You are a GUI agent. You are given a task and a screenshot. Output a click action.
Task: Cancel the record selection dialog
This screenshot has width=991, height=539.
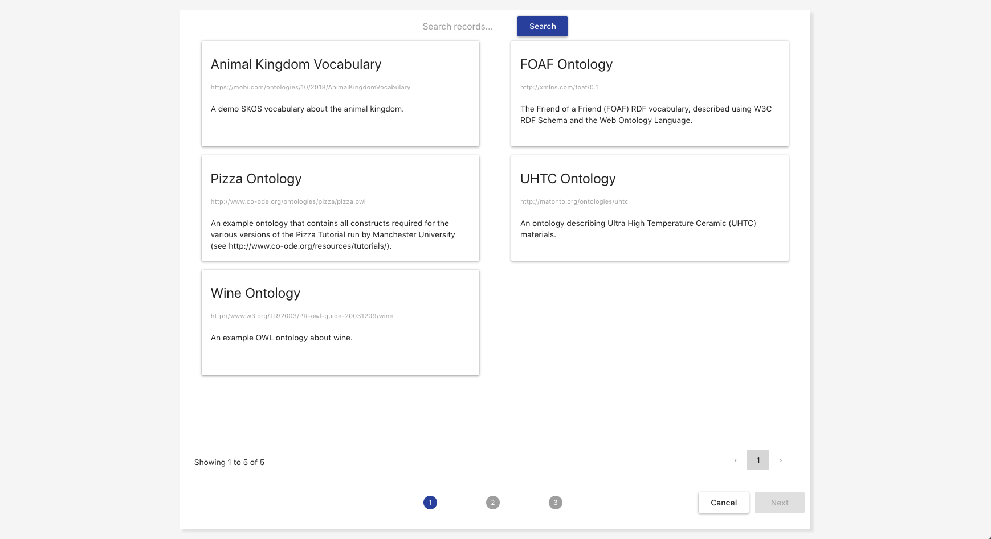coord(724,503)
